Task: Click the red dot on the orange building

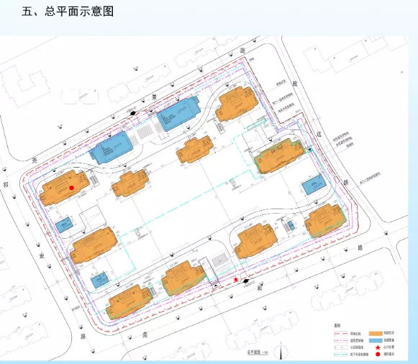Action: [x=71, y=188]
